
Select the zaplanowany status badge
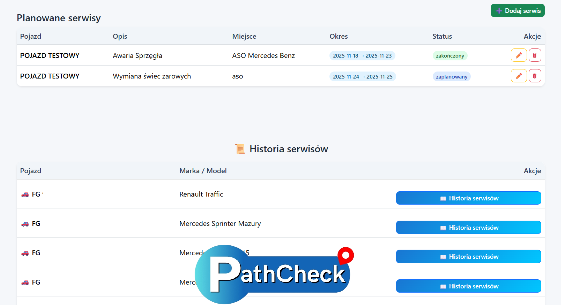click(x=451, y=76)
